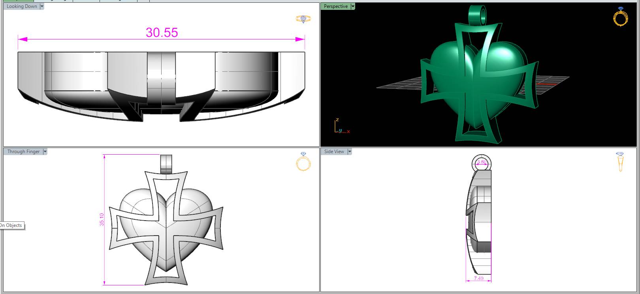Click the ring icon in Looking Down viewport
Viewport: 640px width, 294px height.
pos(303,19)
